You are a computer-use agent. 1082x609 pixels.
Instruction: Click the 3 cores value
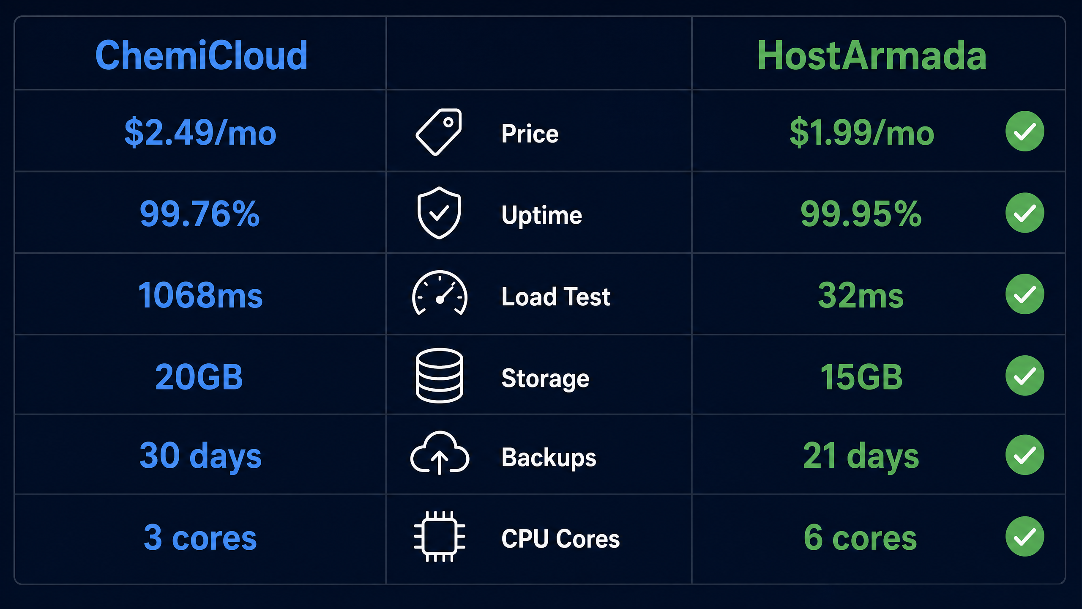pyautogui.click(x=200, y=537)
